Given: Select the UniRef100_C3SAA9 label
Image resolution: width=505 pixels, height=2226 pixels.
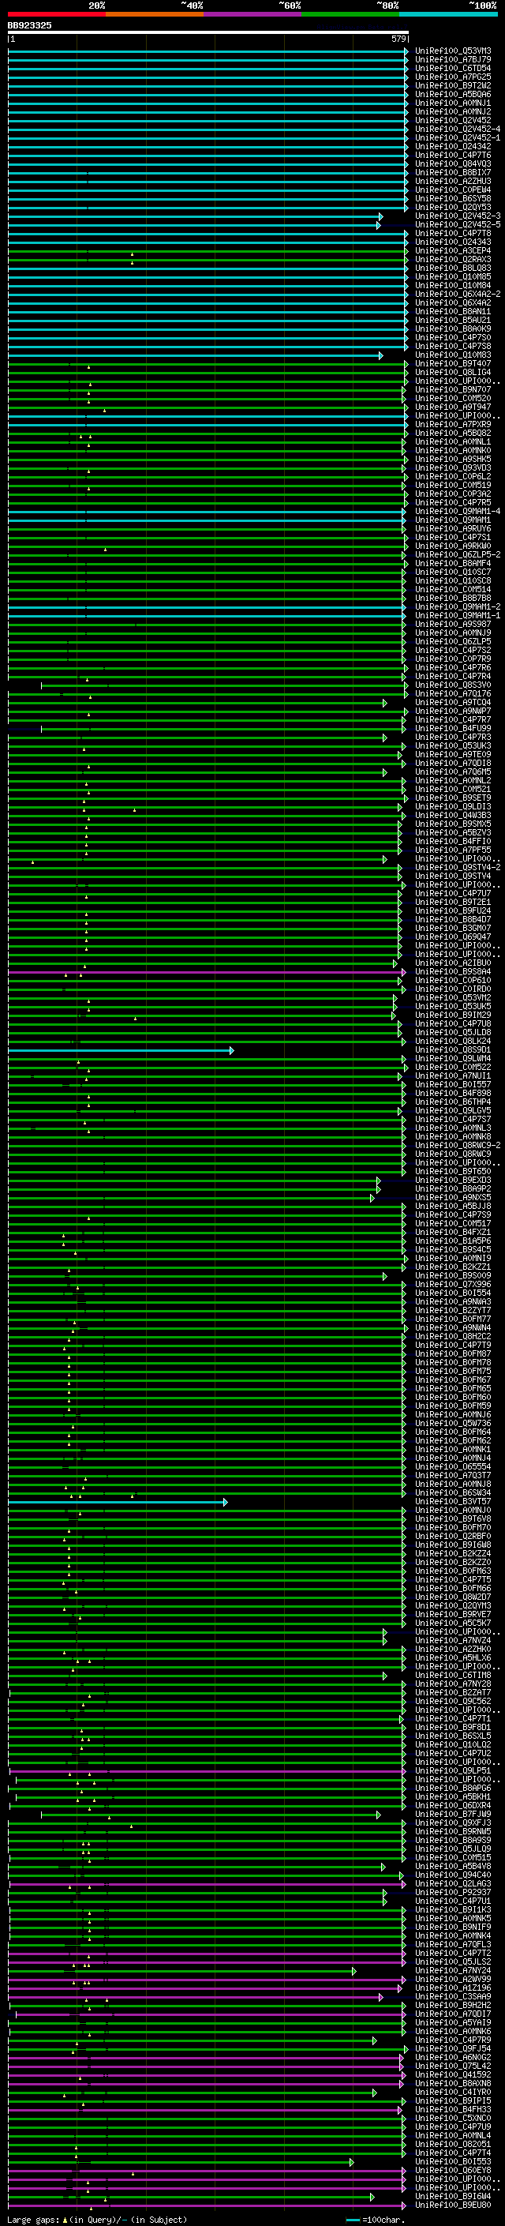Looking at the screenshot, I should pos(453,1997).
